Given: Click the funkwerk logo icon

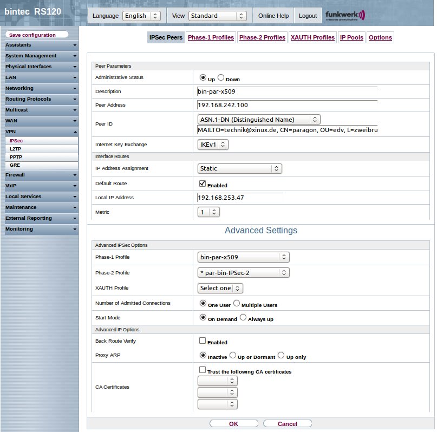Looking at the screenshot, I should tap(345, 15).
